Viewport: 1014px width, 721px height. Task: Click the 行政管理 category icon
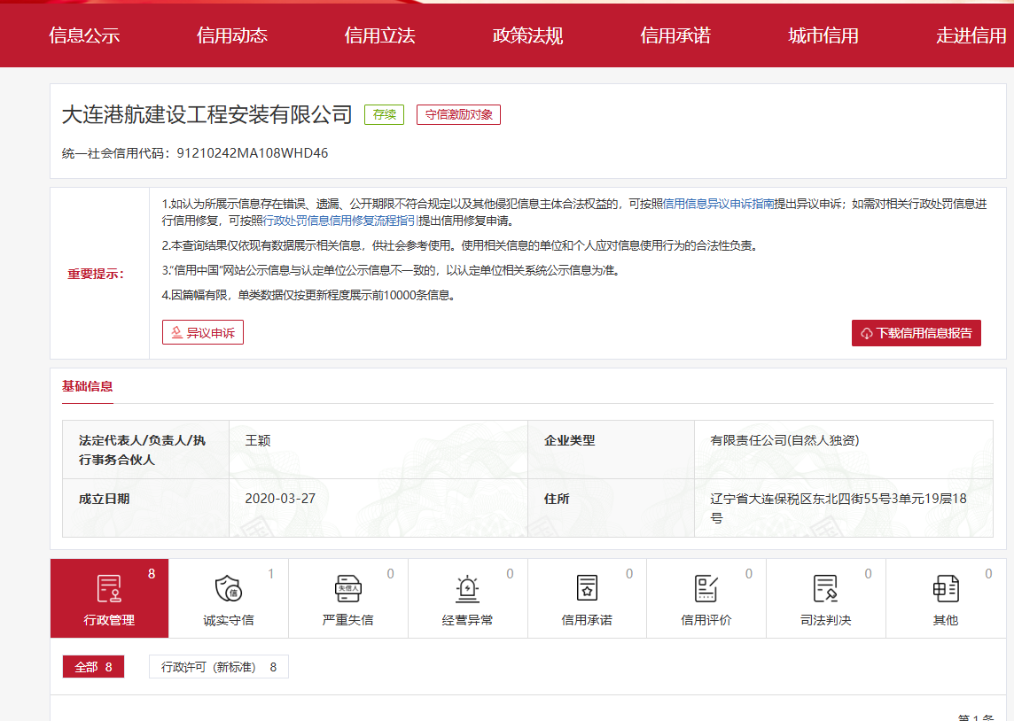[x=109, y=588]
